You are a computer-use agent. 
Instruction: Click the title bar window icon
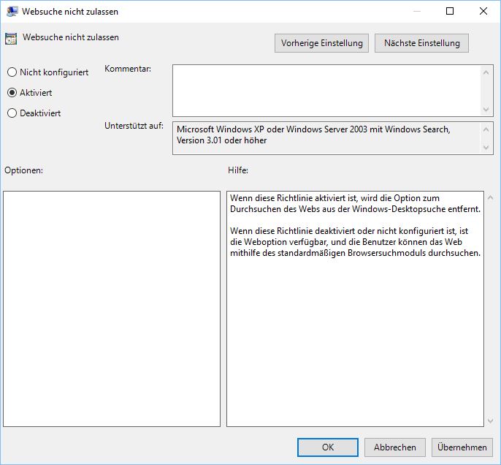tap(12, 12)
